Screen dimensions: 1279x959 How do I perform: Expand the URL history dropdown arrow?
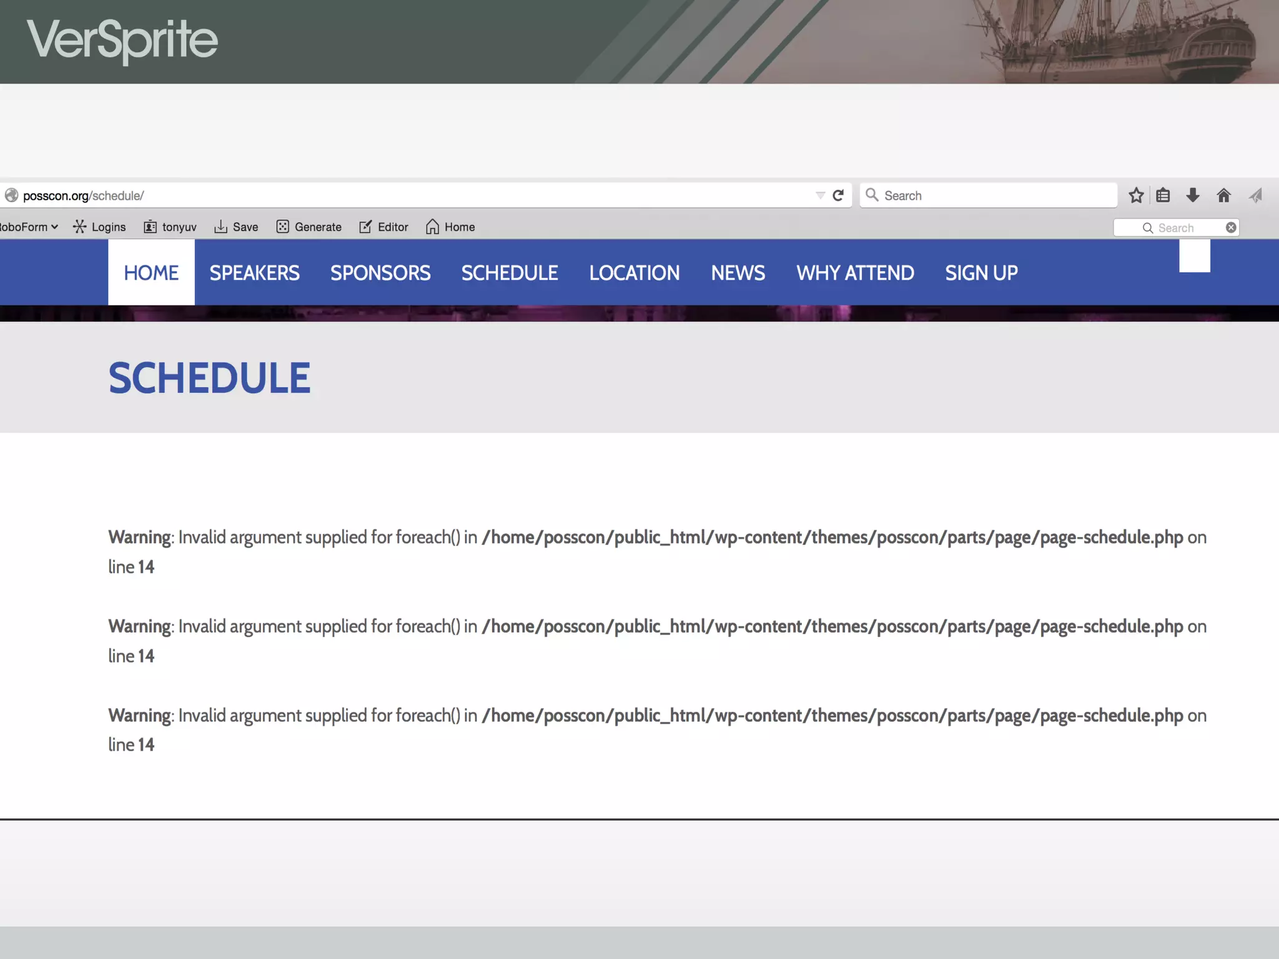tap(820, 195)
